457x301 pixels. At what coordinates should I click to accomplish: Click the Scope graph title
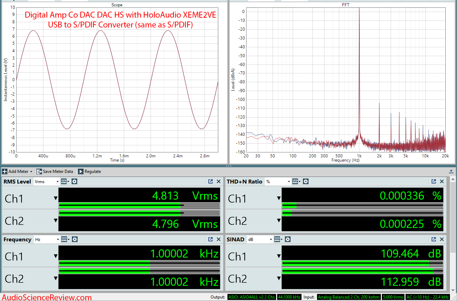tap(117, 5)
